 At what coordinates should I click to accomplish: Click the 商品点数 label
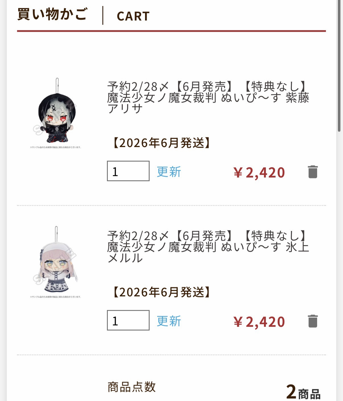(x=132, y=387)
